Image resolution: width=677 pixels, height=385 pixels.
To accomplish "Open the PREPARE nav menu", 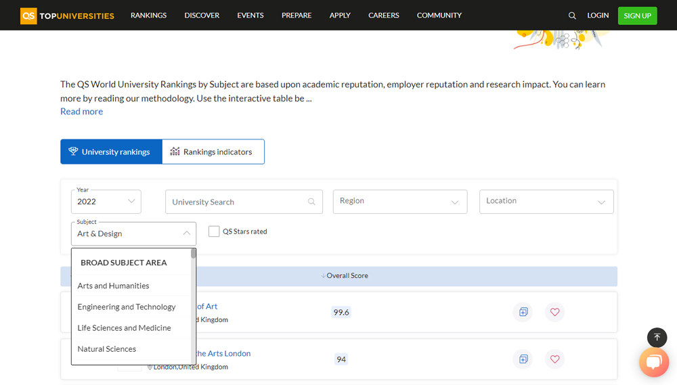I will coord(297,16).
